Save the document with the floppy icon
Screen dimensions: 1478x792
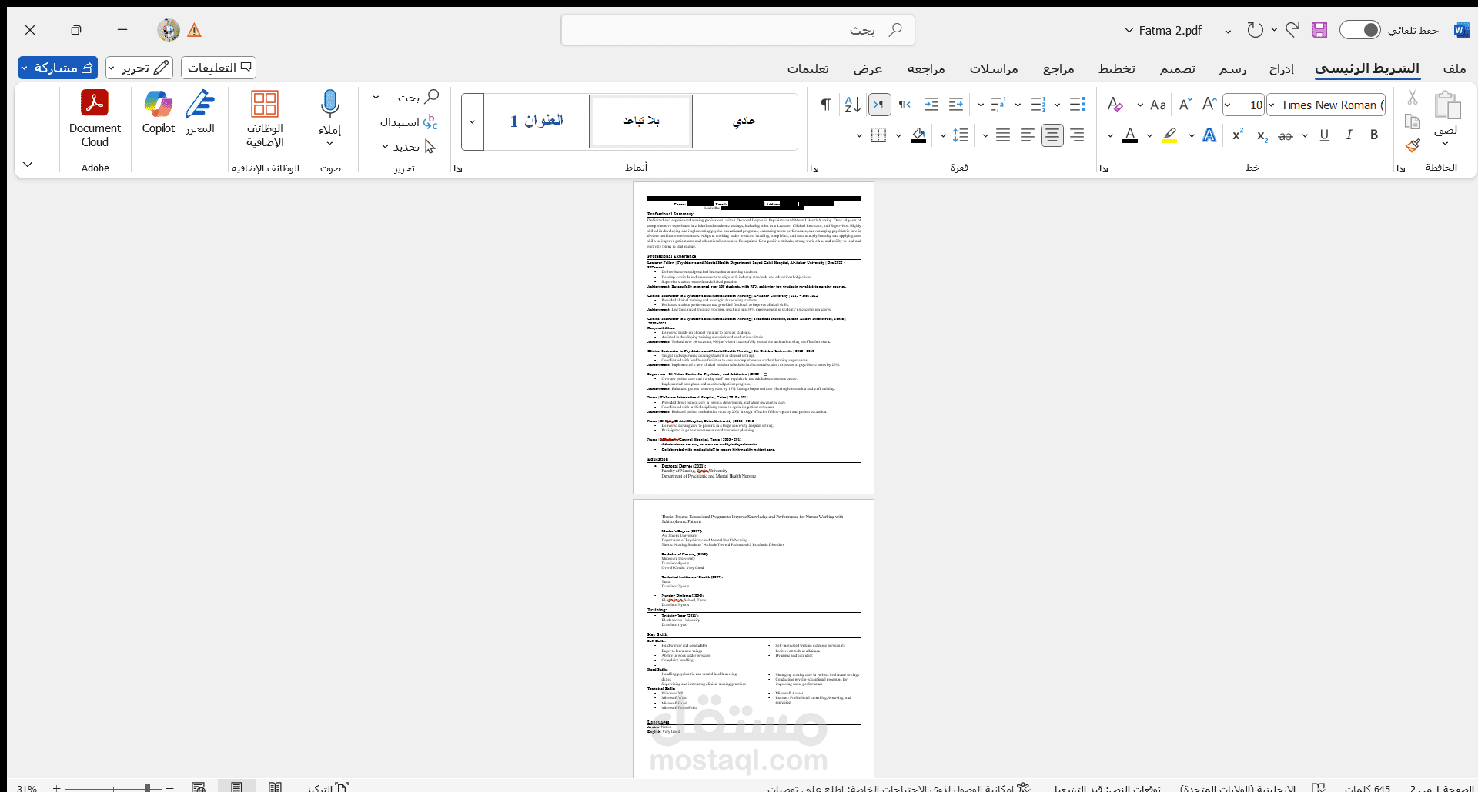[x=1319, y=30]
